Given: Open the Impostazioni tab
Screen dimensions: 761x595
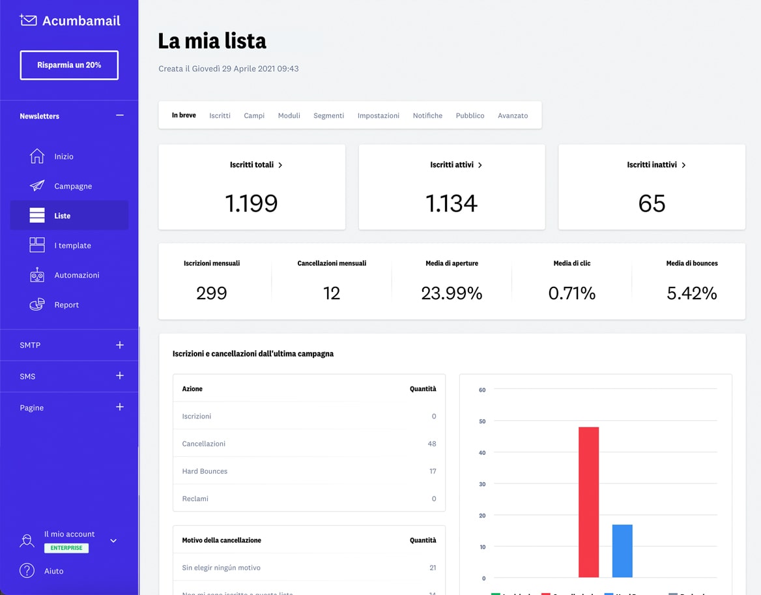Looking at the screenshot, I should tap(378, 115).
